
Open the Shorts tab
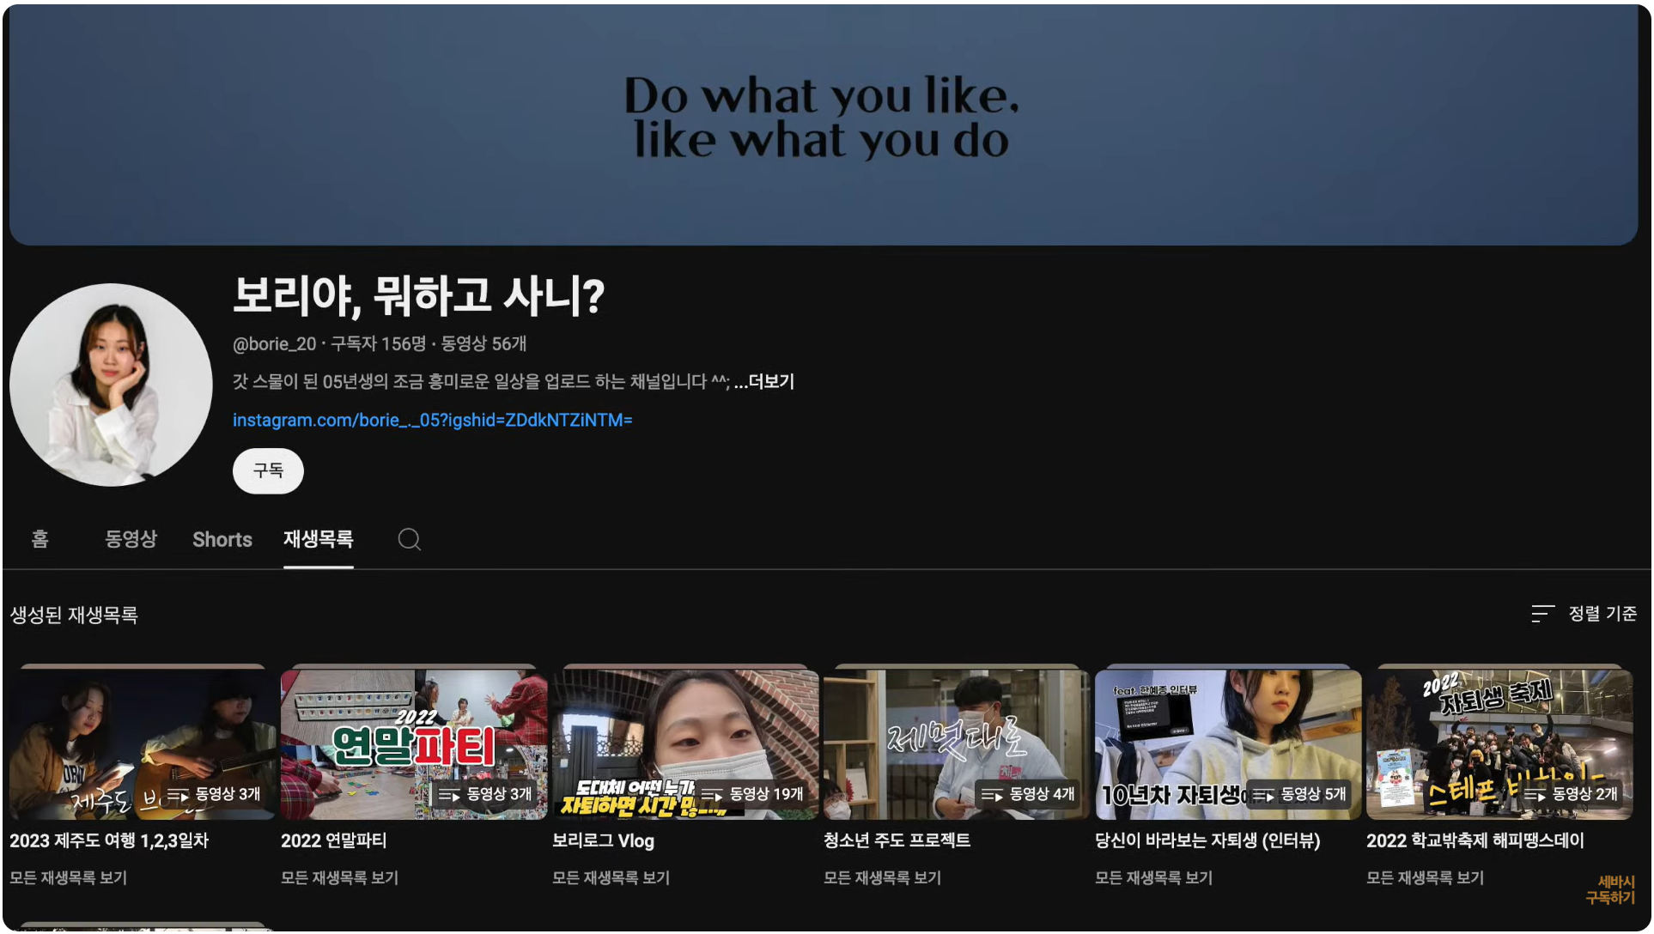coord(222,539)
